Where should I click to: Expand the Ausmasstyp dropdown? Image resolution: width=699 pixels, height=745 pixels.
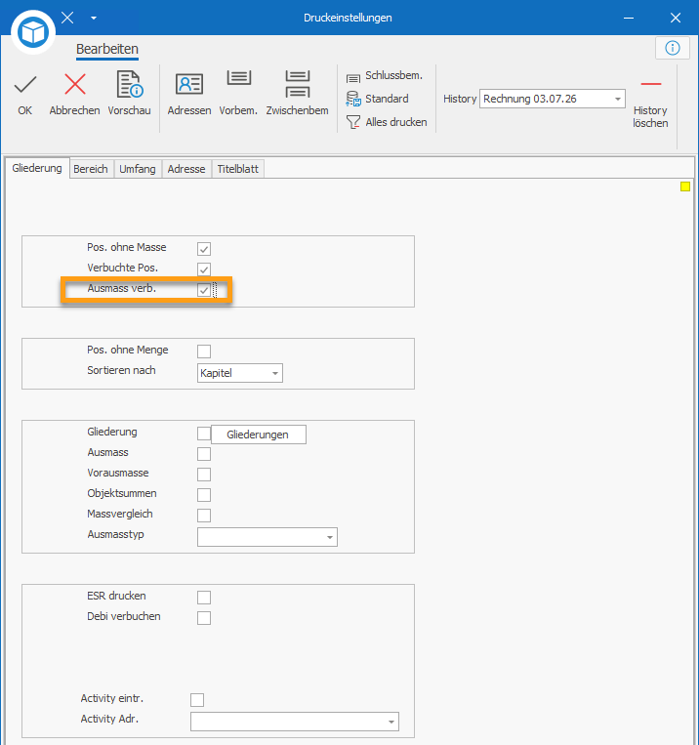pyautogui.click(x=267, y=537)
